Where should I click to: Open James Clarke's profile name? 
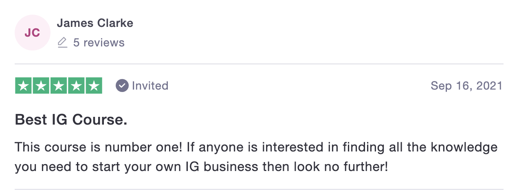(x=95, y=23)
